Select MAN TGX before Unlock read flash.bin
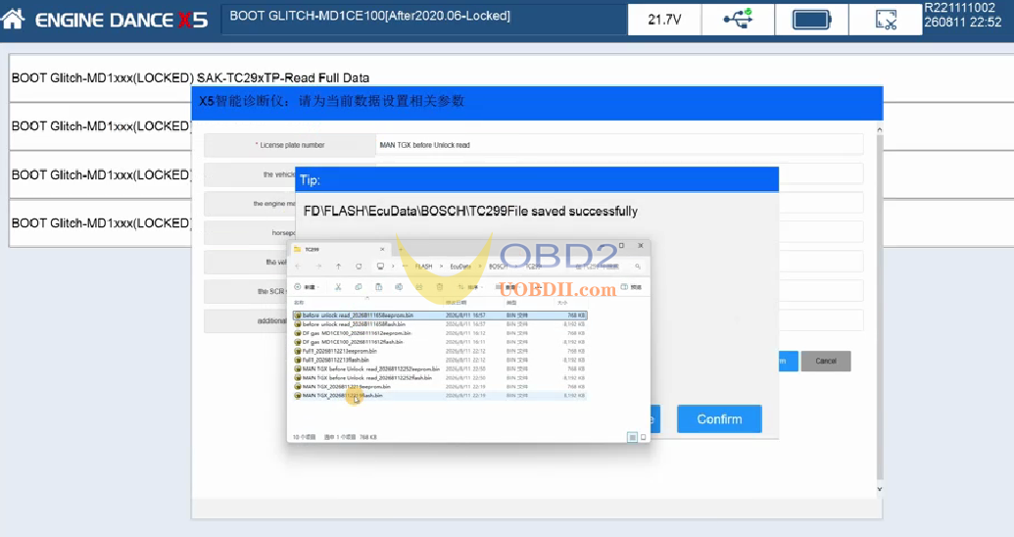 (440, 377)
